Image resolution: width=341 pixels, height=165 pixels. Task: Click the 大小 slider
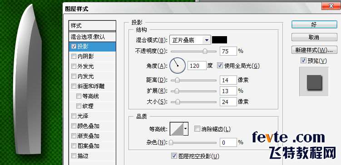(x=193, y=102)
